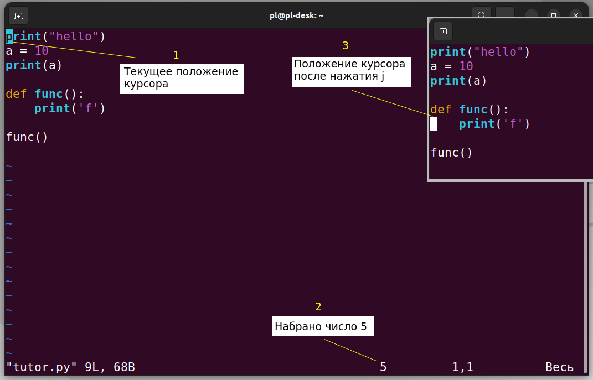Minimize the main terminal window
The image size is (593, 380).
click(532, 15)
